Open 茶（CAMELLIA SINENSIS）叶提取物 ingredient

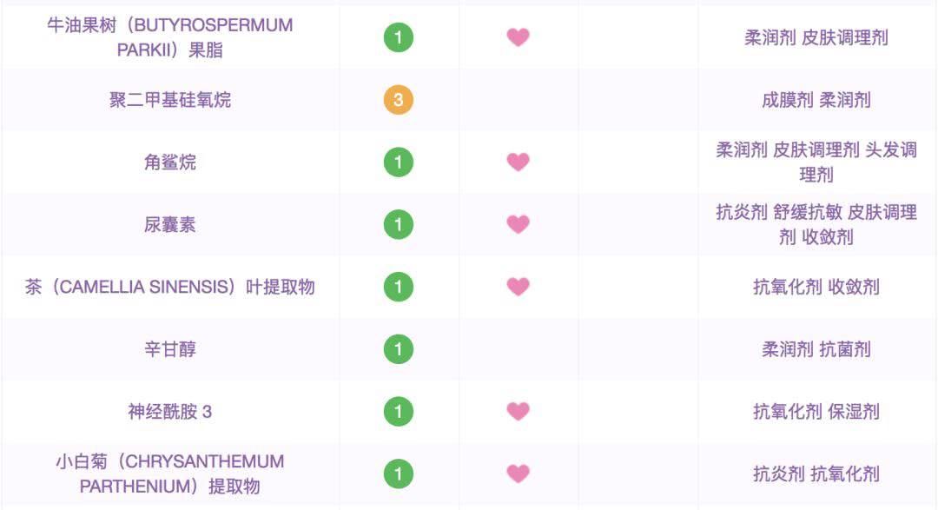[x=170, y=287]
